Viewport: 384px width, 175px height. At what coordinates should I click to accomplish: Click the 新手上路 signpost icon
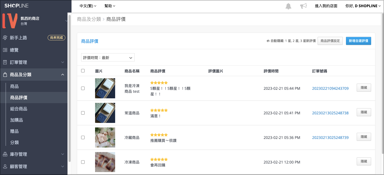[x=5, y=38]
